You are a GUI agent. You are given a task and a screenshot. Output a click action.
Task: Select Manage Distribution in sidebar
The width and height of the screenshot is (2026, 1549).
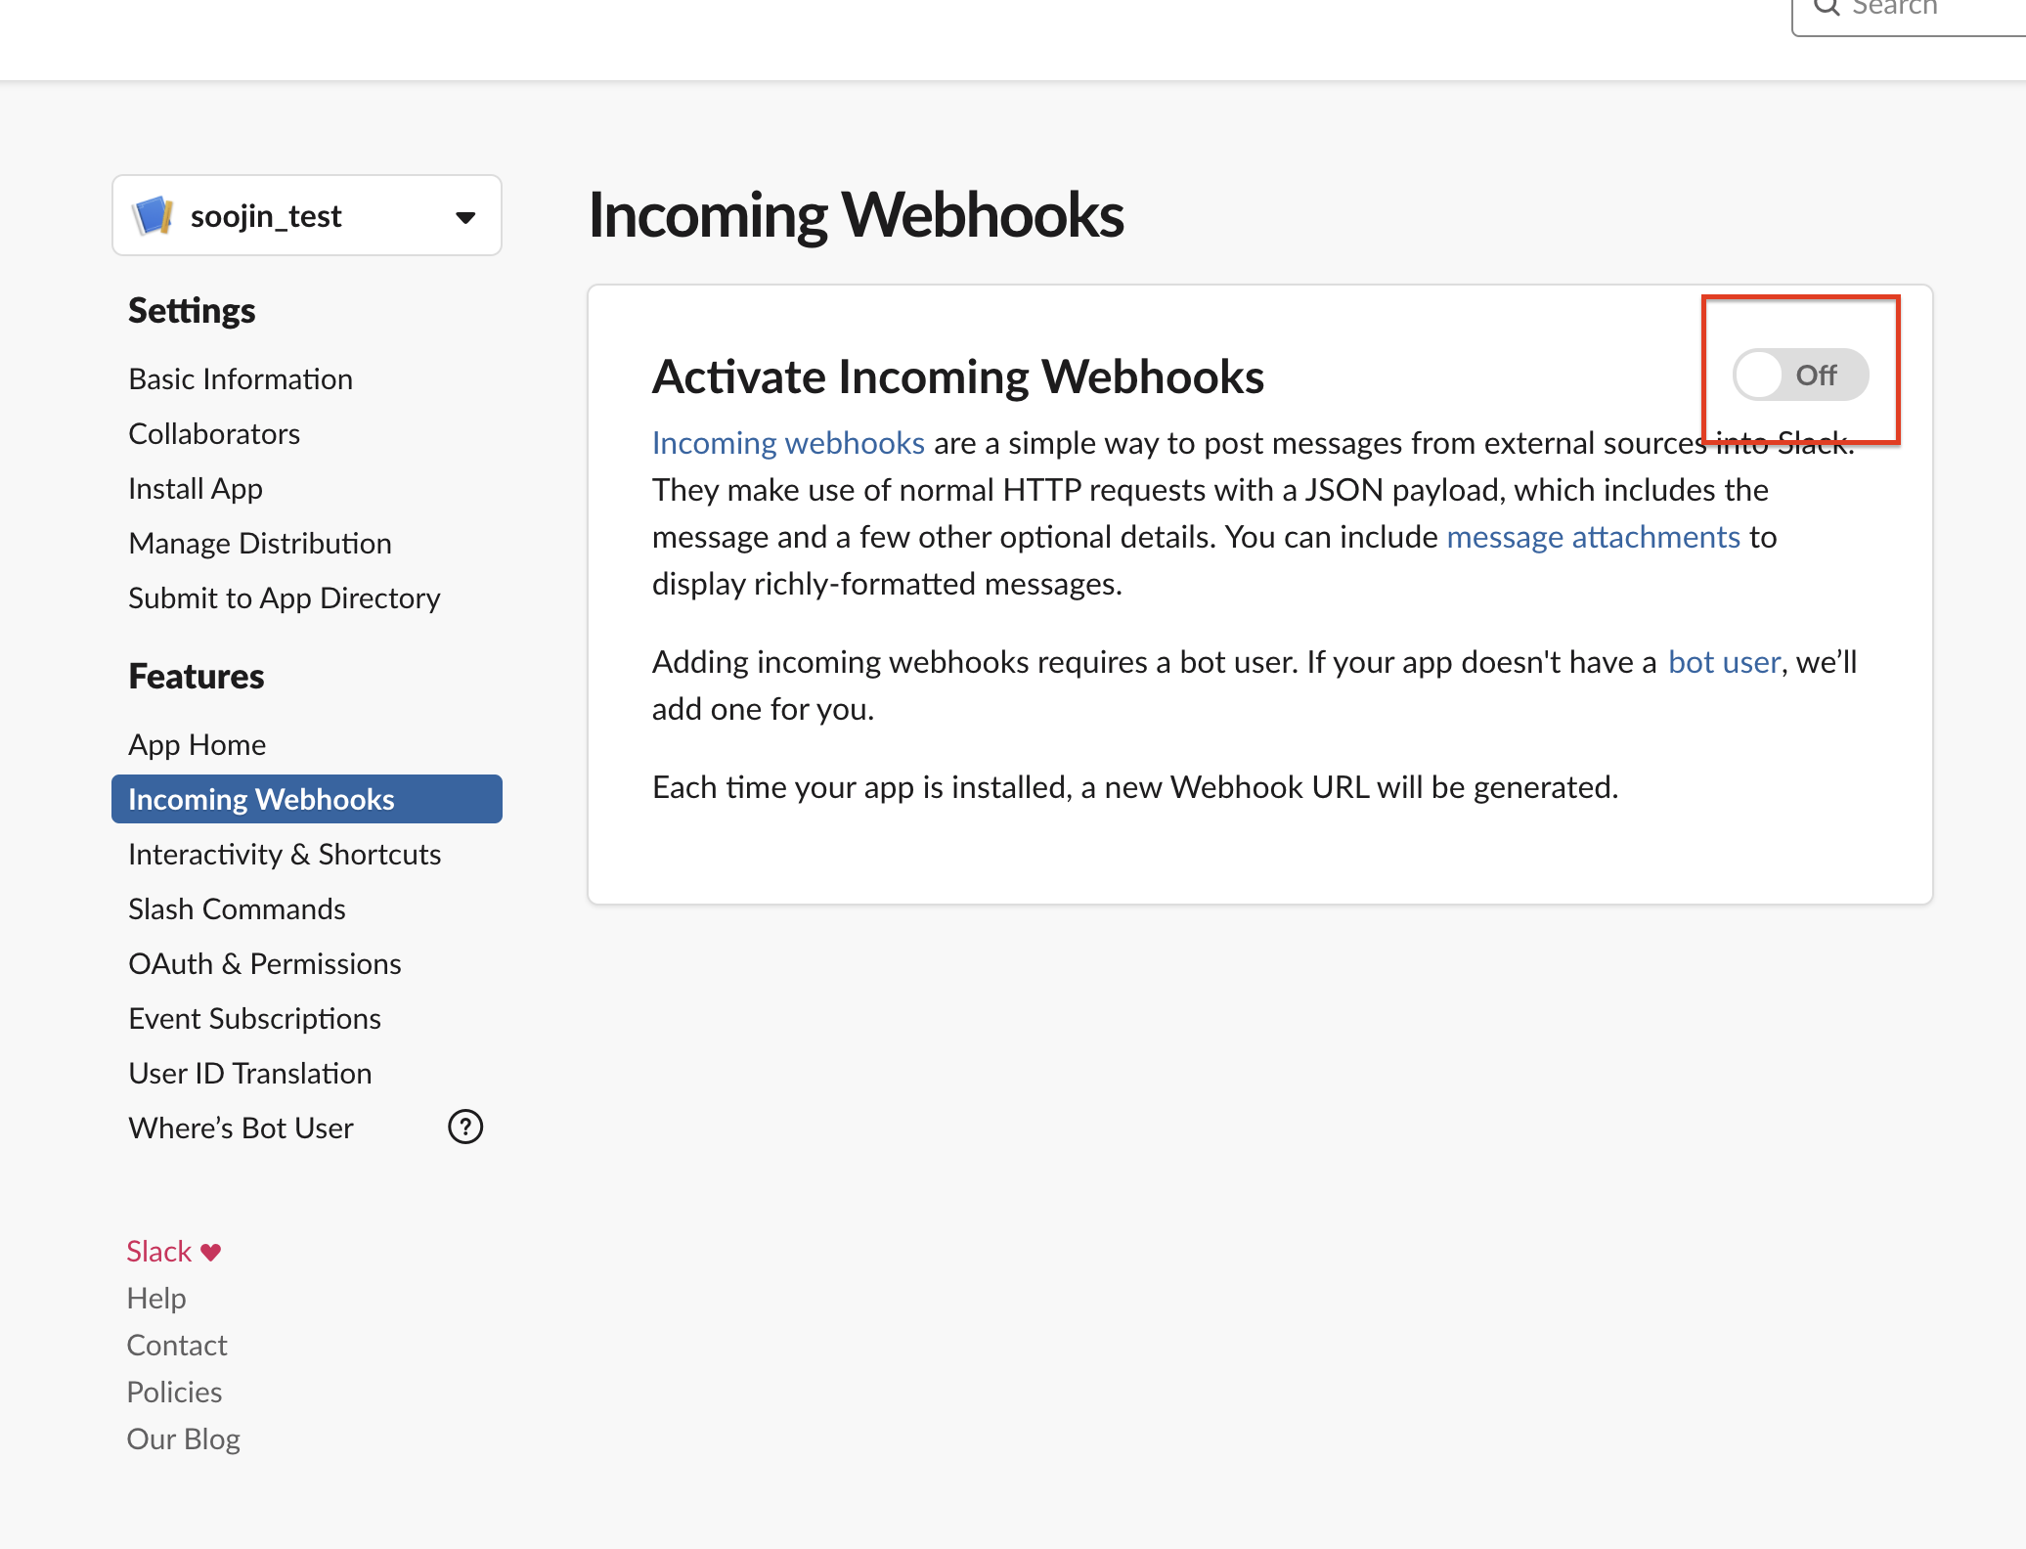tap(260, 544)
